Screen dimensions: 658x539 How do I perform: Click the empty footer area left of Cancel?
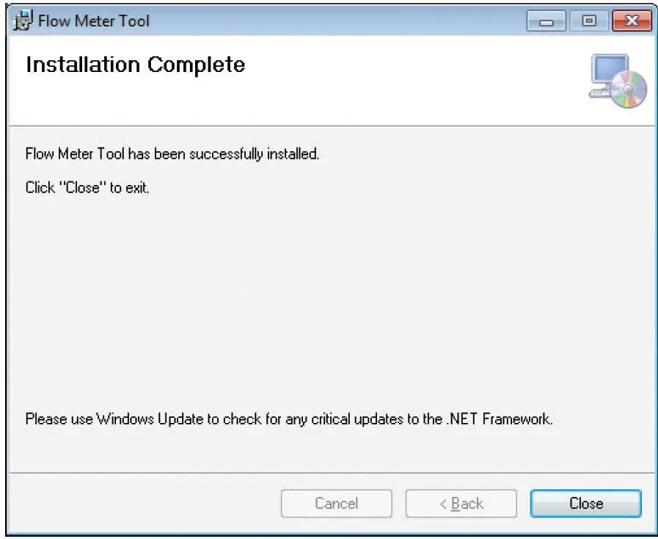[145, 503]
